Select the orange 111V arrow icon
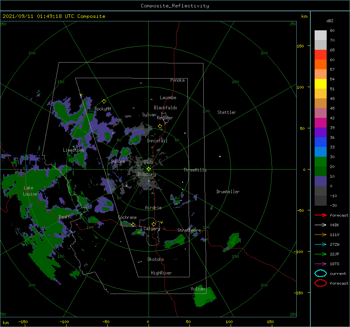350x327 pixels. (x=320, y=234)
